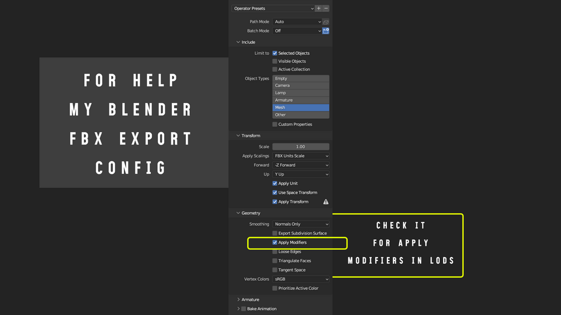Add a new operator preset with plus icon
Screen dimensions: 561x315
318,8
